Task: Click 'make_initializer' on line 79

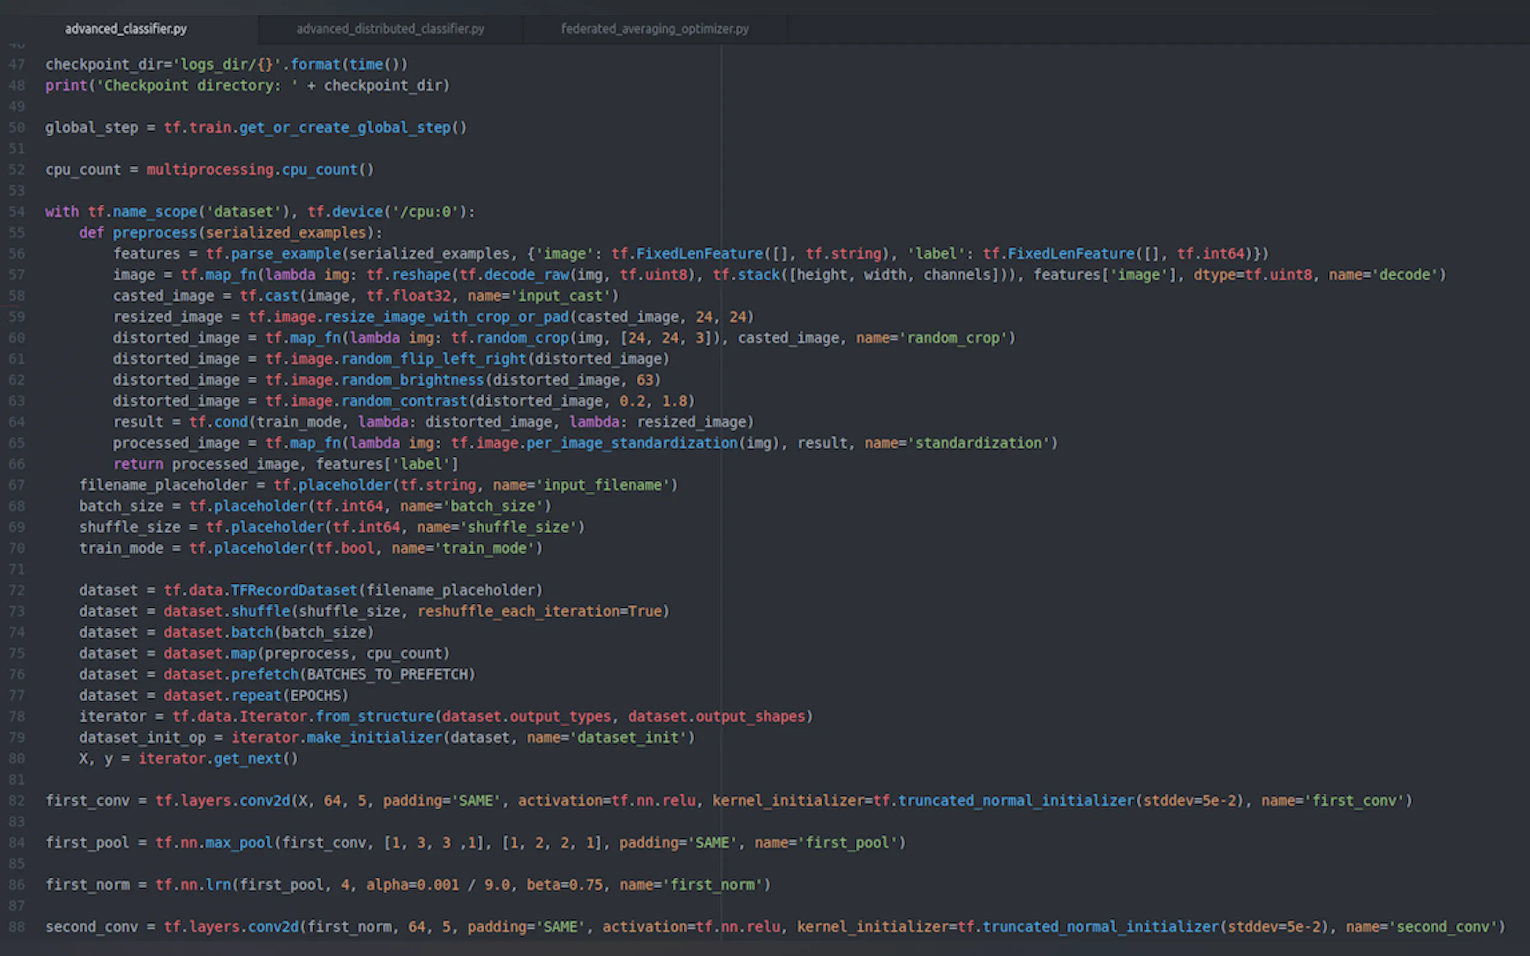Action: (375, 737)
